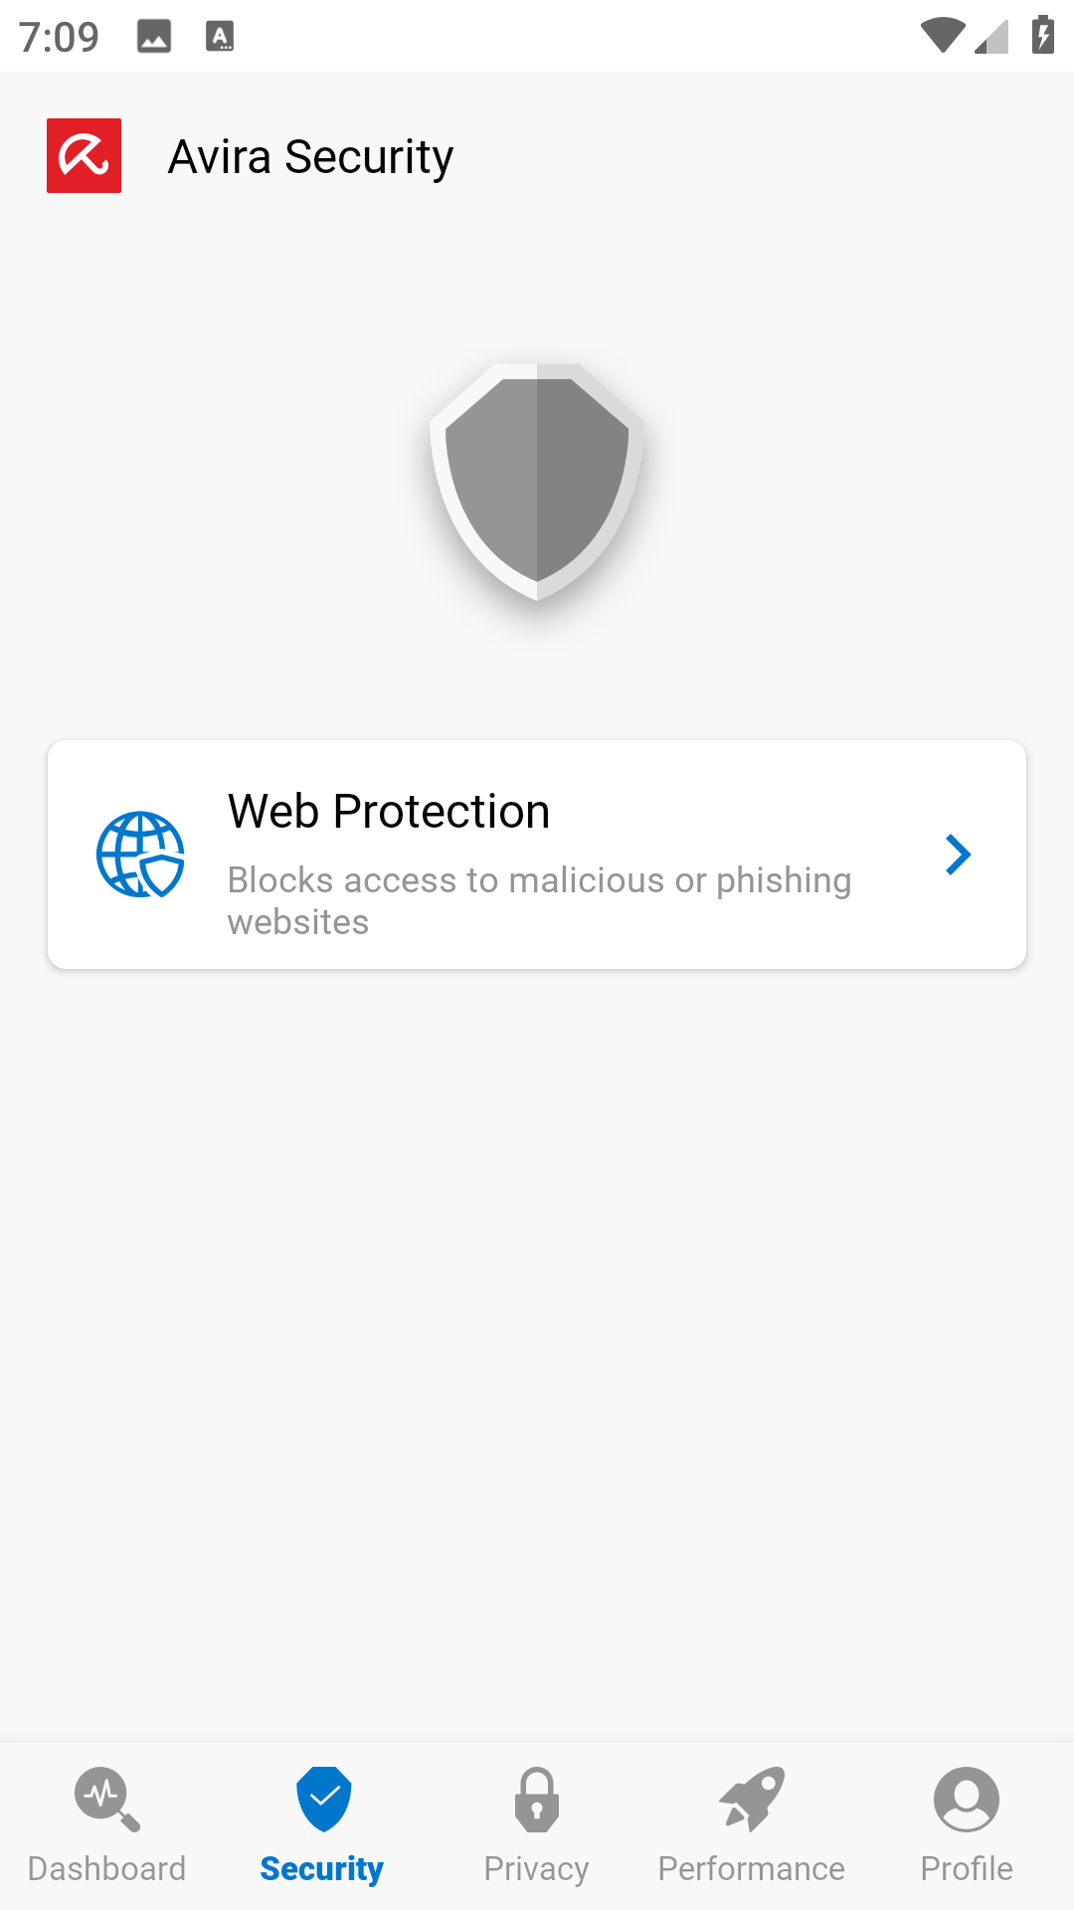Open the Privacy padlock icon

[537, 1799]
